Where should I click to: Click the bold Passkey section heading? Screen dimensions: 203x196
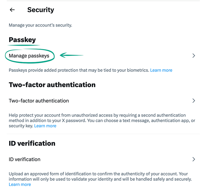tap(22, 40)
